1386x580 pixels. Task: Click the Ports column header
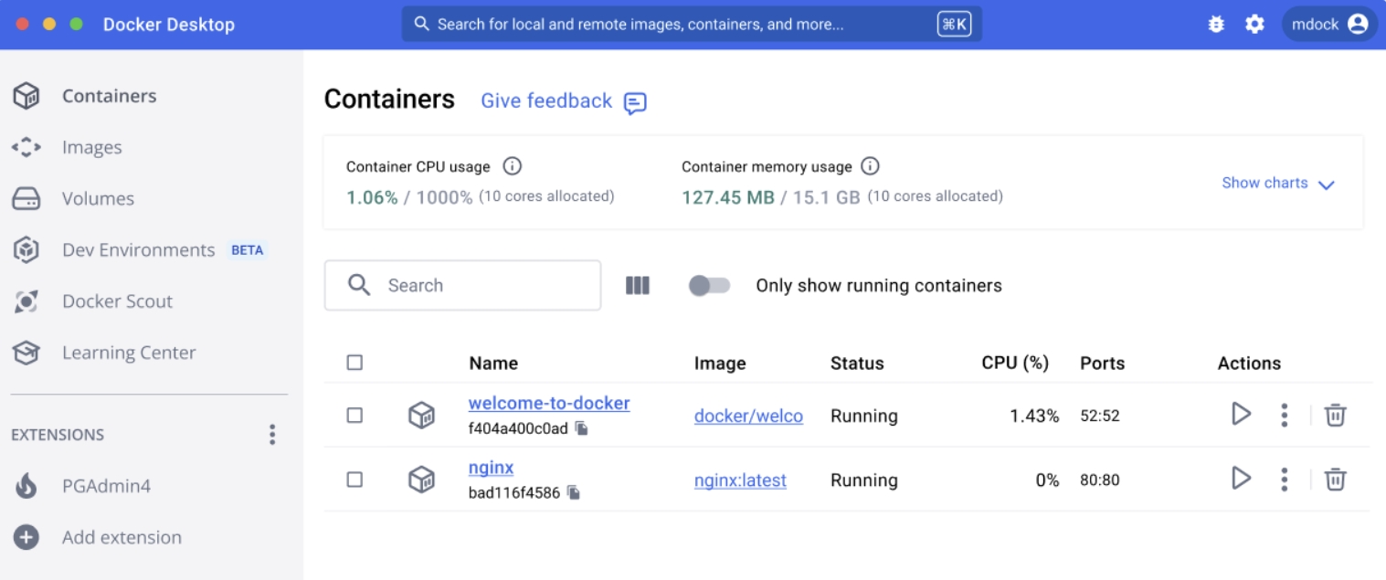(1102, 364)
